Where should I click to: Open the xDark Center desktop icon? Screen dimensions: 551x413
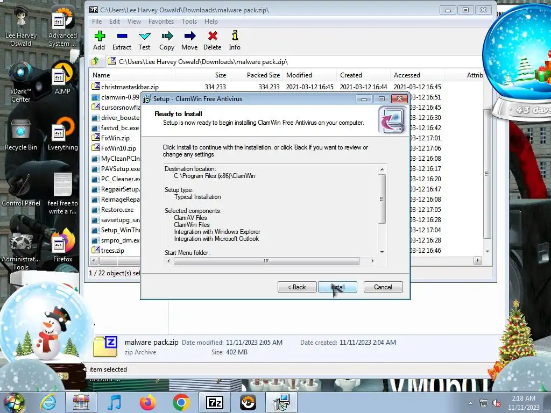point(21,82)
